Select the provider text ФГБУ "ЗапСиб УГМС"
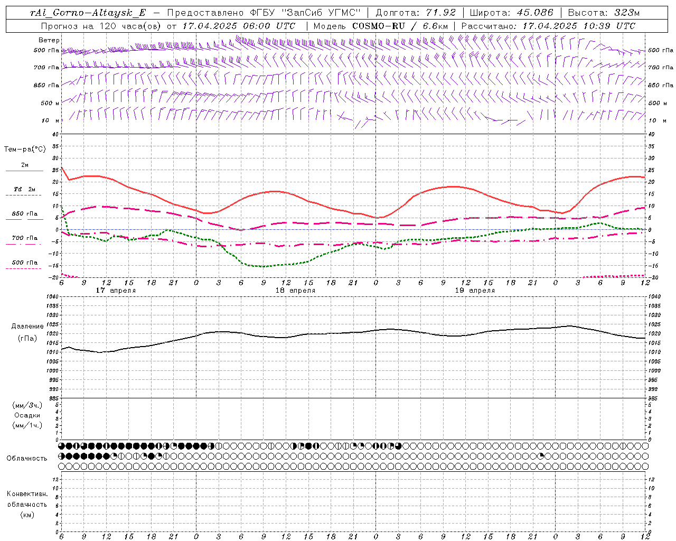This screenshot has height=541, width=676. [x=305, y=13]
